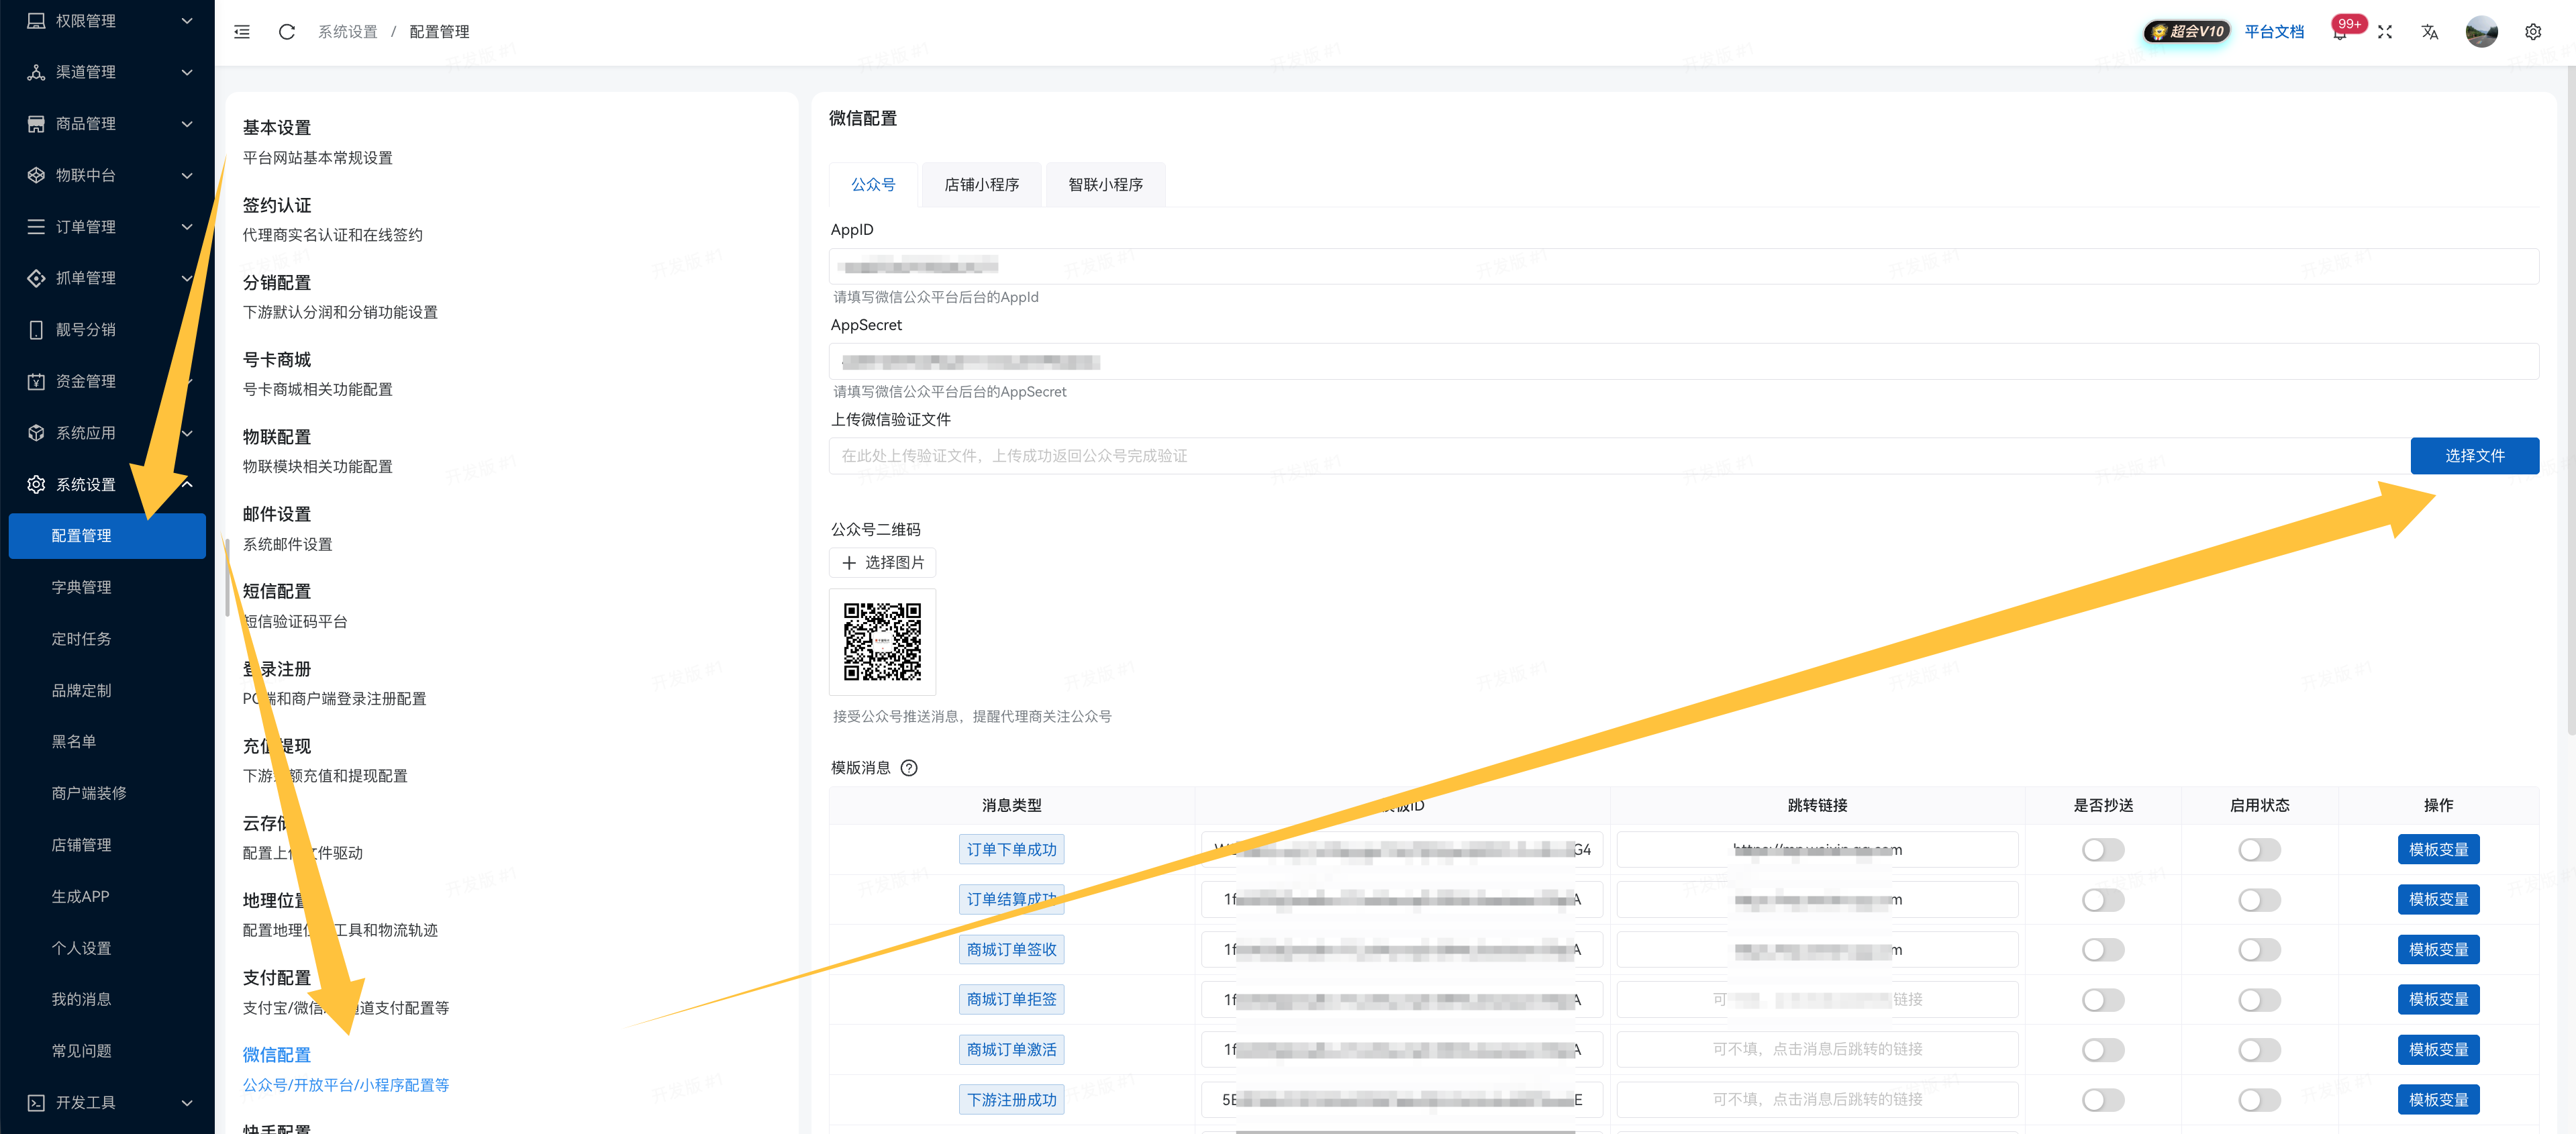The height and width of the screenshot is (1134, 2576).
Task: Click the help icon beside 模版消息
Action: click(x=908, y=768)
